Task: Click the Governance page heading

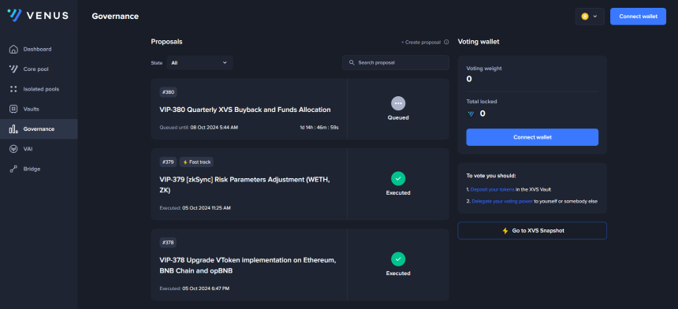Action: (115, 17)
